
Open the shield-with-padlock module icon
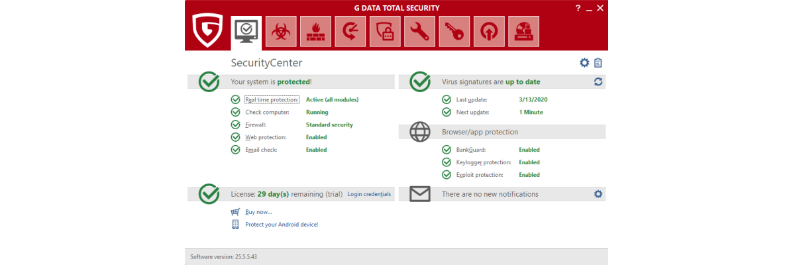[x=385, y=31]
